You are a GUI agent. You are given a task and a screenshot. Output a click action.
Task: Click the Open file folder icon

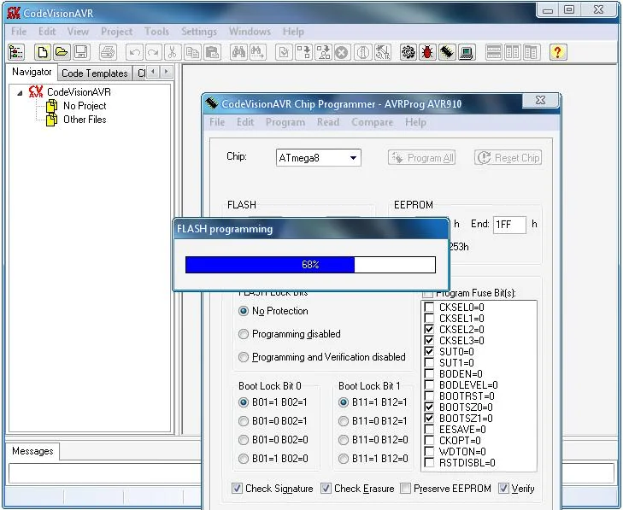click(x=62, y=52)
